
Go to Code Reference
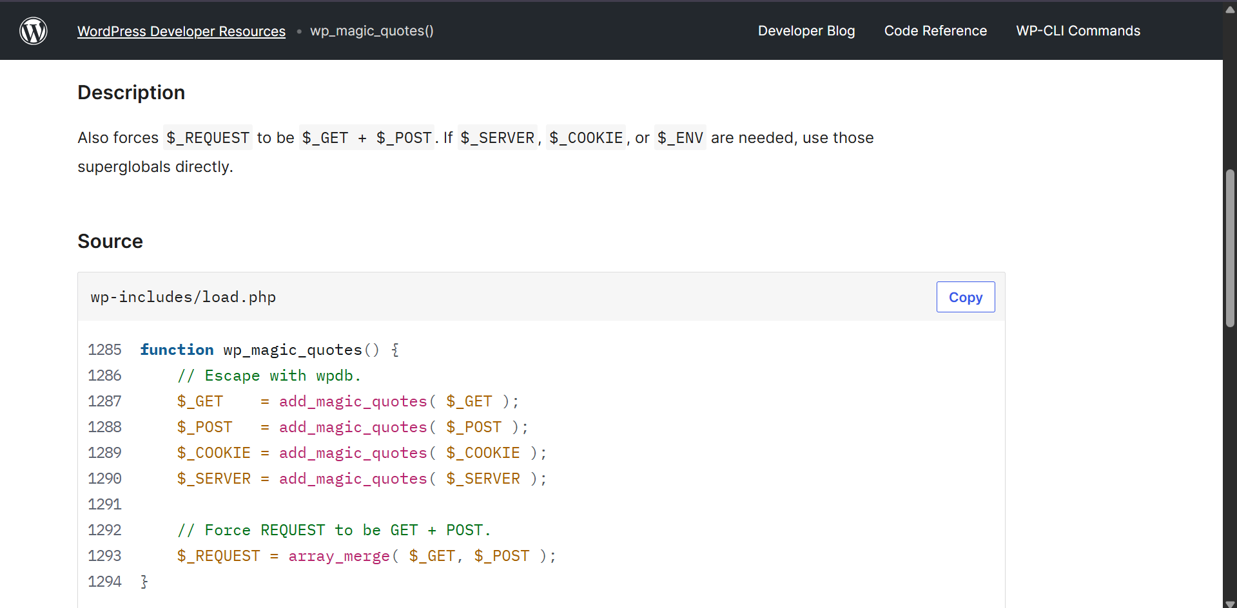[935, 31]
